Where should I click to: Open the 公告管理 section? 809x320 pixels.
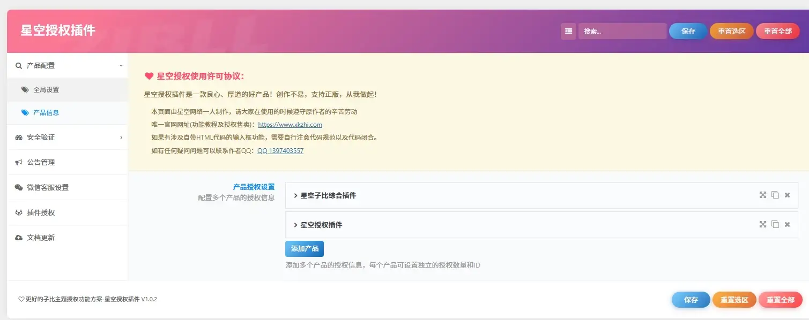click(x=41, y=162)
